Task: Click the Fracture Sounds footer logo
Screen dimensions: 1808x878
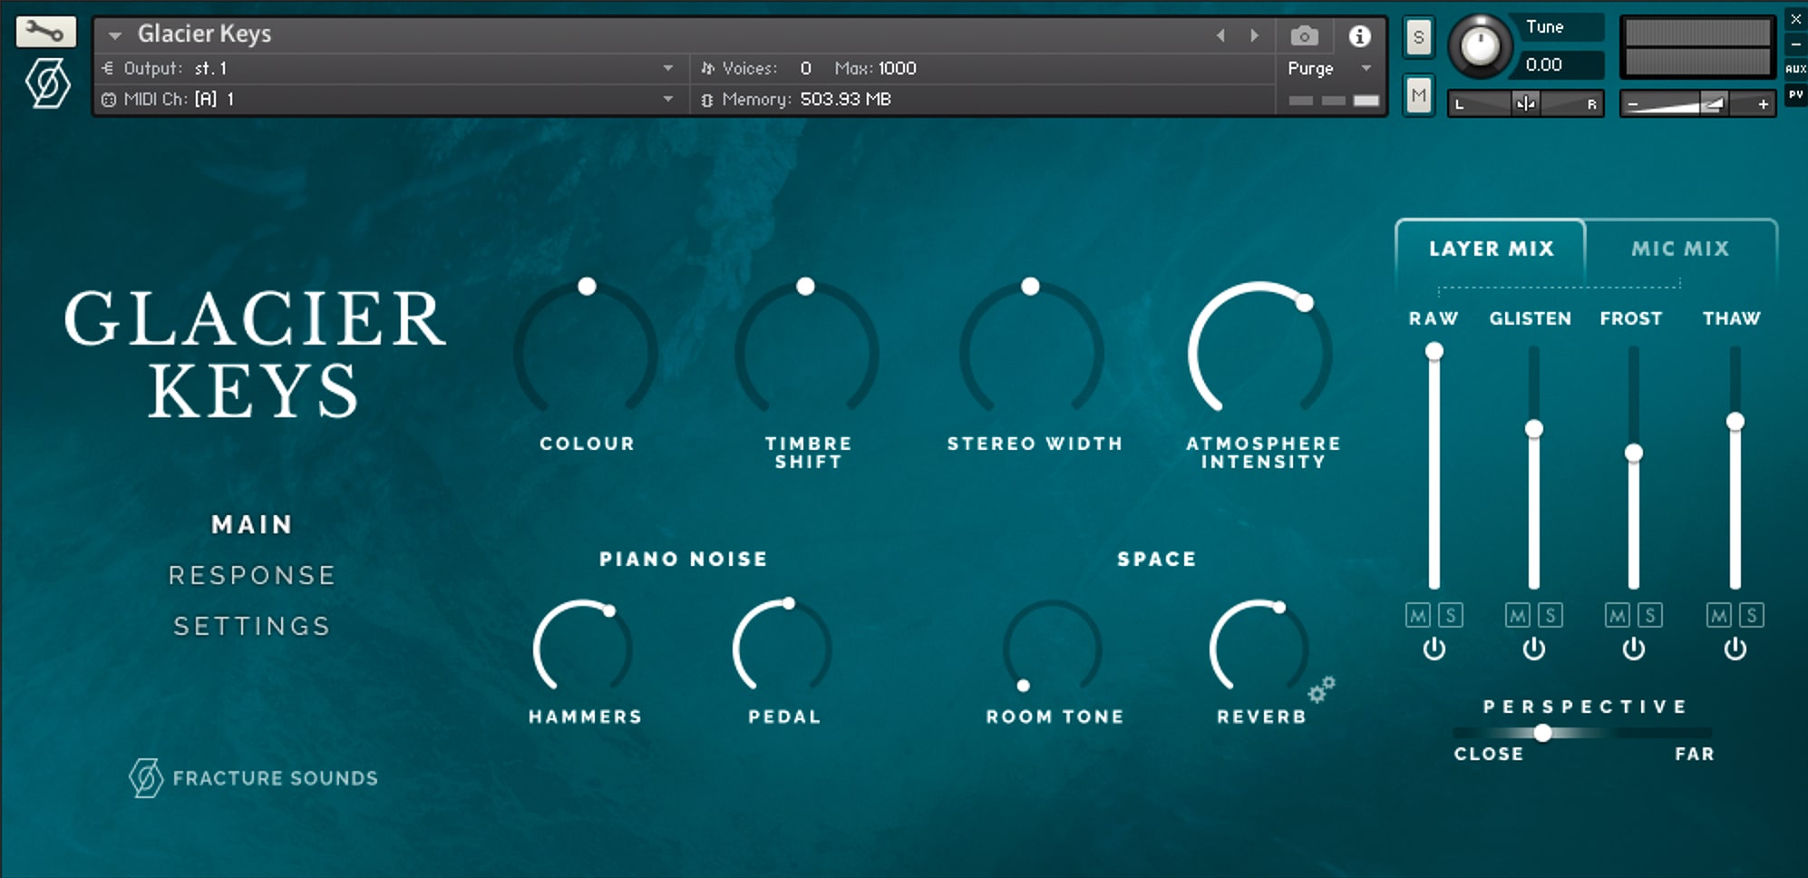Action: tap(253, 777)
